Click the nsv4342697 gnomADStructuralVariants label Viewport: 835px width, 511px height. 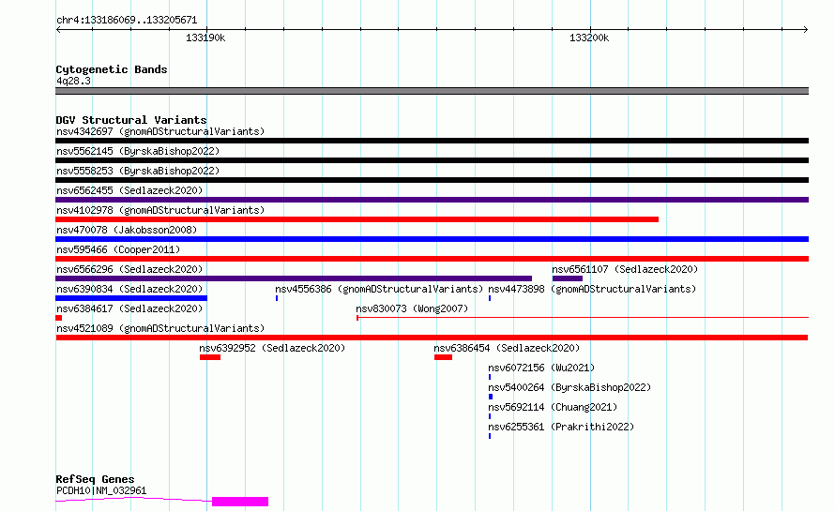point(160,131)
